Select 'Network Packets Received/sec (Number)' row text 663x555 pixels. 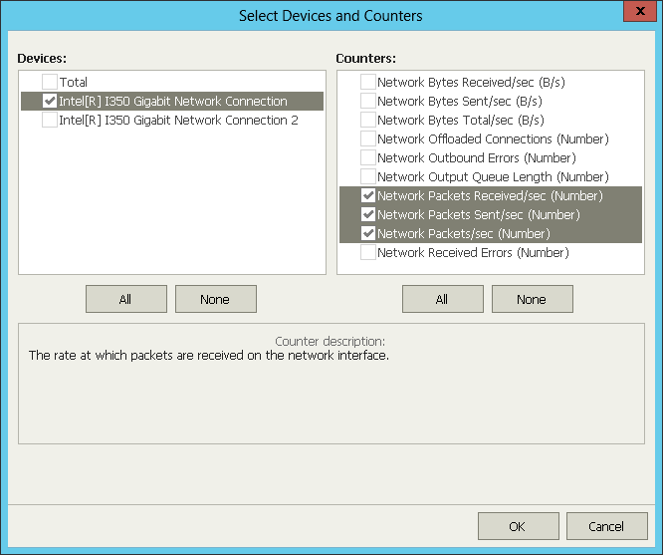(x=490, y=195)
